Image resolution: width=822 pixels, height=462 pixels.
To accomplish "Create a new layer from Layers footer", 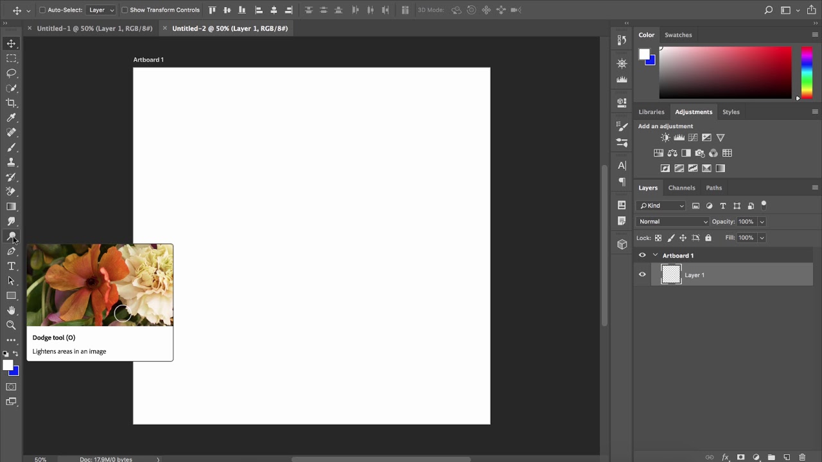I will point(787,458).
